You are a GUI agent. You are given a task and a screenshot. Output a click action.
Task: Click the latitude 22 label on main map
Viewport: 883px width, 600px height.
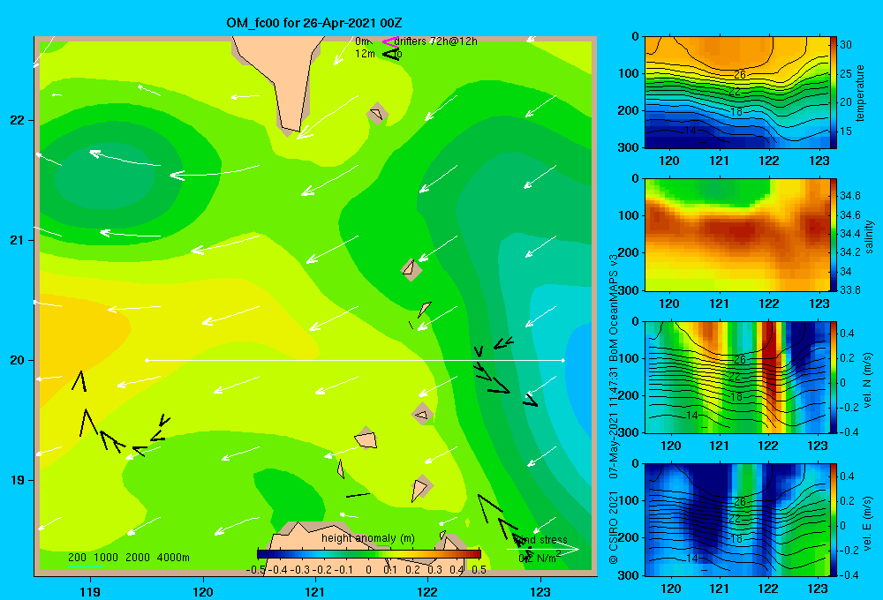click(17, 121)
